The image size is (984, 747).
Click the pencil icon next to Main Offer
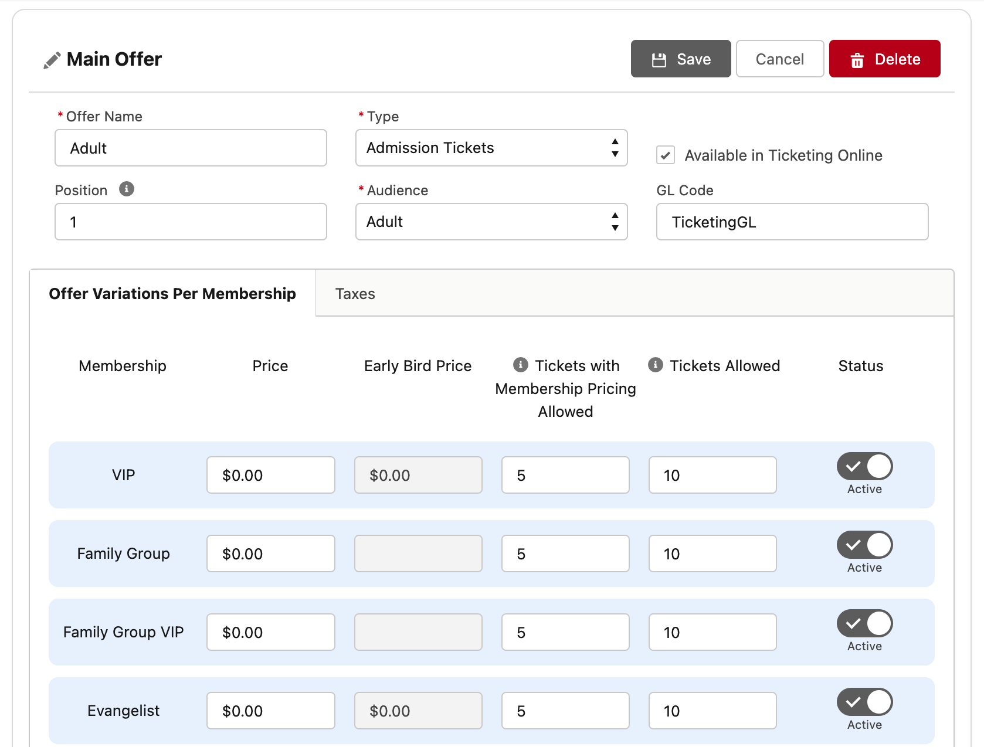(x=52, y=59)
